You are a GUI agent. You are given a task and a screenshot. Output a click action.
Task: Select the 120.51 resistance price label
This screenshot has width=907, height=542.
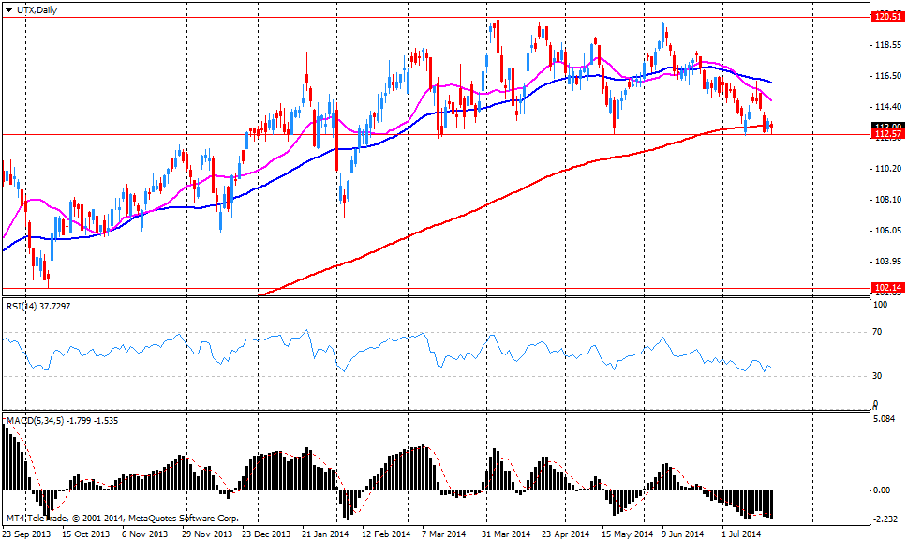click(x=888, y=18)
